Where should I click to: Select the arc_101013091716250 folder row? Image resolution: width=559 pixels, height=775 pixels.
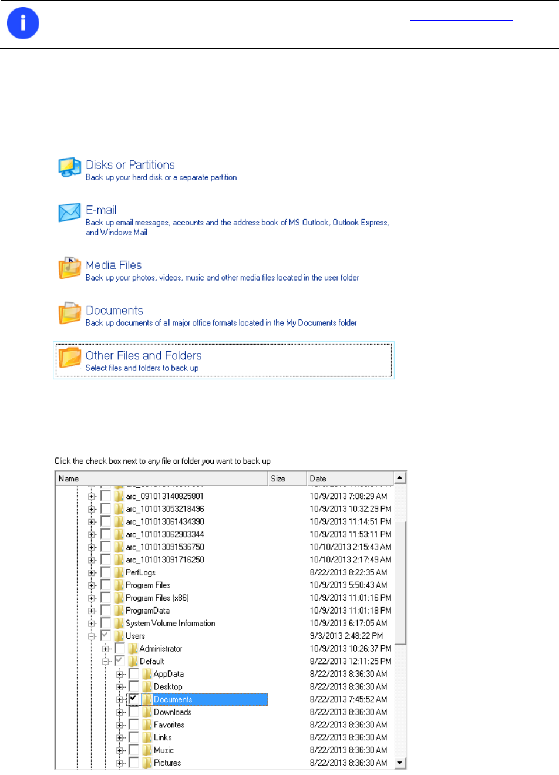(x=165, y=560)
